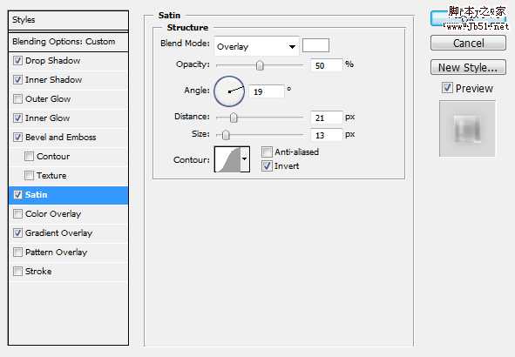This screenshot has width=515, height=357.
Task: Click the Size slider handle
Action: (x=226, y=135)
